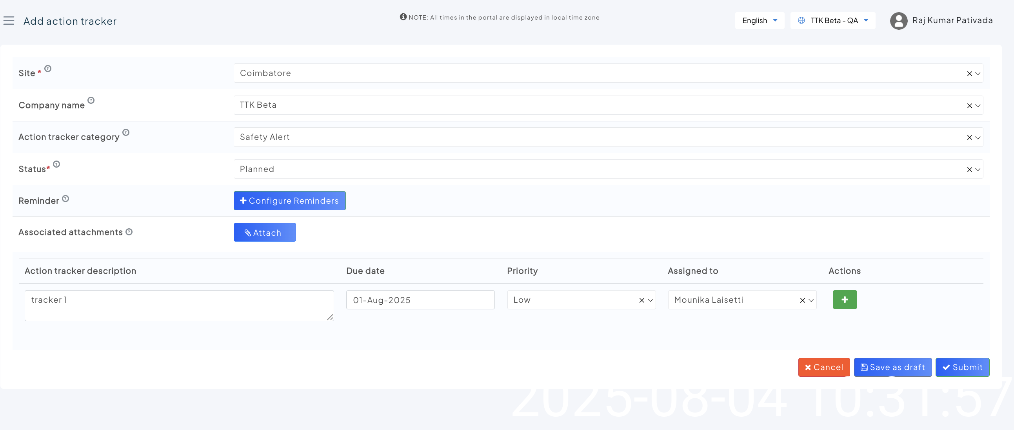Click the Due date field 01-Aug-2025
Viewport: 1014px width, 430px height.
tap(420, 300)
